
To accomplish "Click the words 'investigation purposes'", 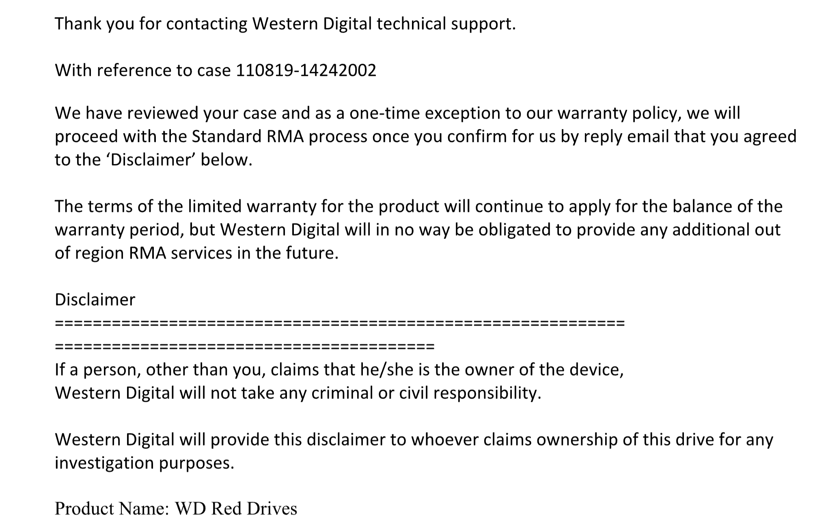I will [144, 463].
